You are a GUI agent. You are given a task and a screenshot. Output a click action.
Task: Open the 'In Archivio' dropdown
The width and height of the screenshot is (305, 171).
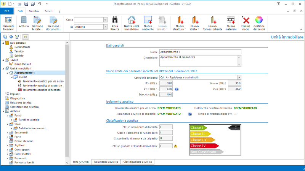(x=105, y=27)
